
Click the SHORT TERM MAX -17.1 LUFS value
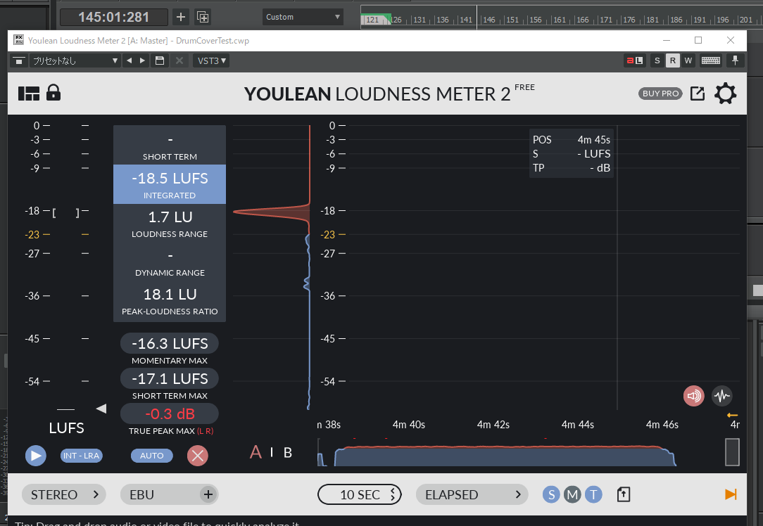[x=170, y=379]
